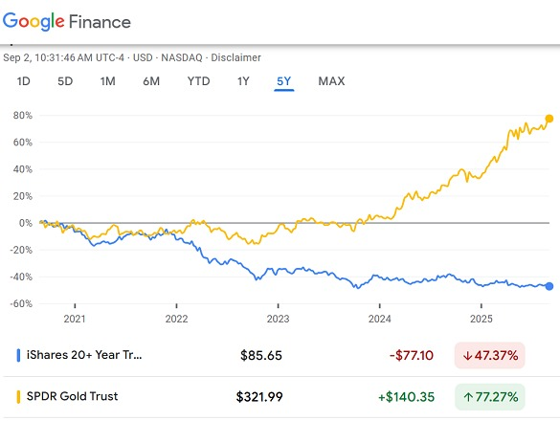Click the 2024 x-axis label
The width and height of the screenshot is (560, 421).
pyautogui.click(x=380, y=319)
